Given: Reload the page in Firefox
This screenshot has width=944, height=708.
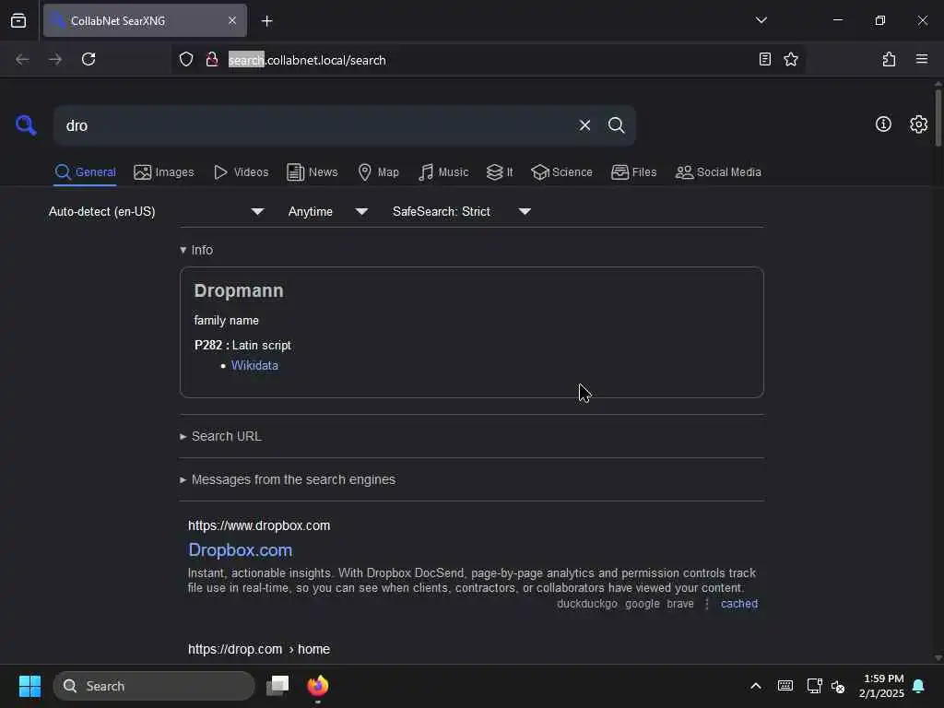Looking at the screenshot, I should click(x=88, y=59).
